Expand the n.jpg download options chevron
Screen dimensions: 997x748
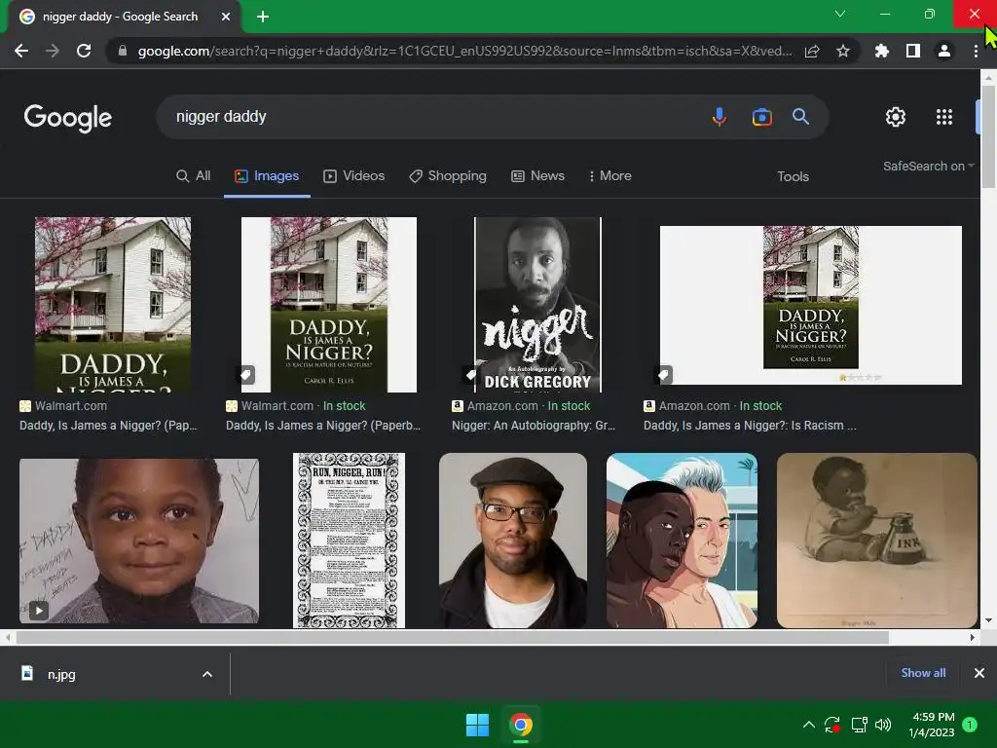tap(207, 674)
